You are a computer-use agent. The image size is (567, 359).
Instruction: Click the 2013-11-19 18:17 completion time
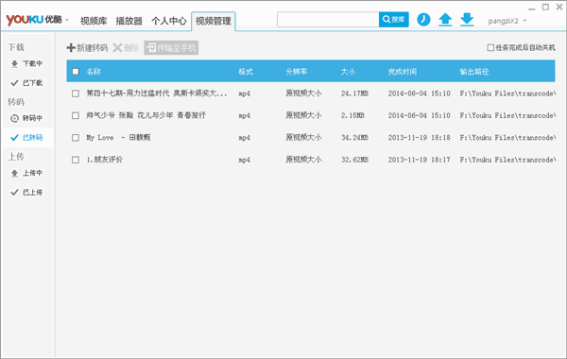click(x=419, y=160)
